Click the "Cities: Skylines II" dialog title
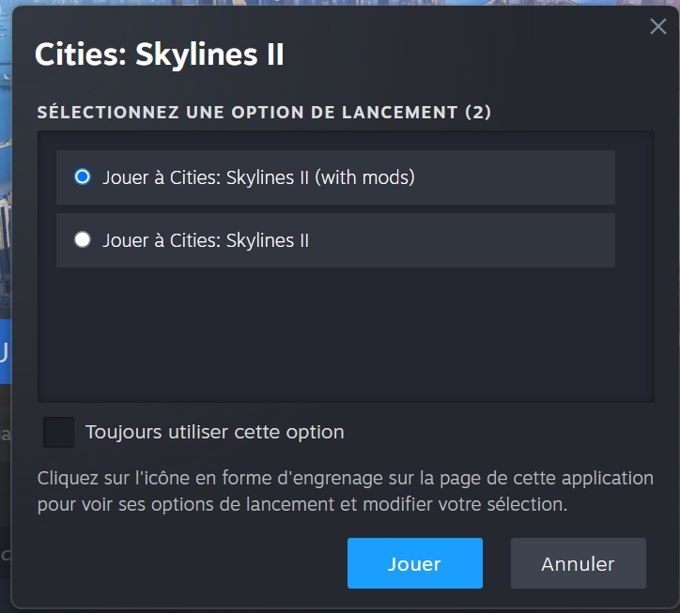 pyautogui.click(x=159, y=54)
